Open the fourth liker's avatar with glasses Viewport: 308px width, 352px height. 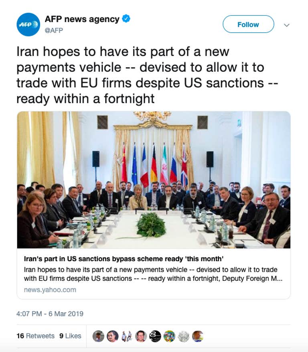(141, 336)
